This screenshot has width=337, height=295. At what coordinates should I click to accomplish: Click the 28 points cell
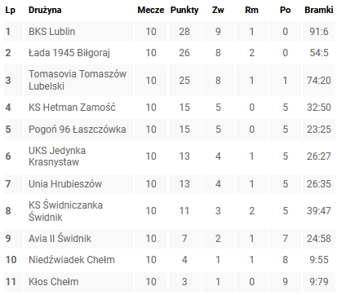(x=184, y=32)
